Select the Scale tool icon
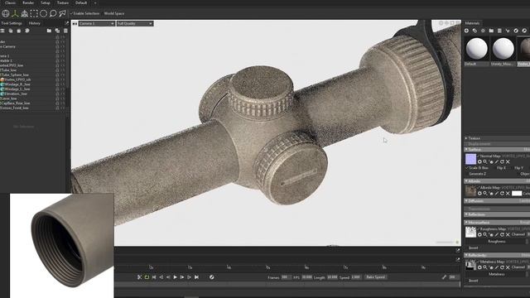530x298 pixels. 25,13
